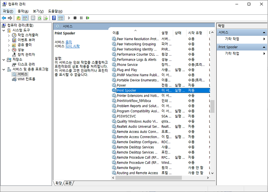Expand the 작업 스케줄러 node arrow

pos(9,35)
